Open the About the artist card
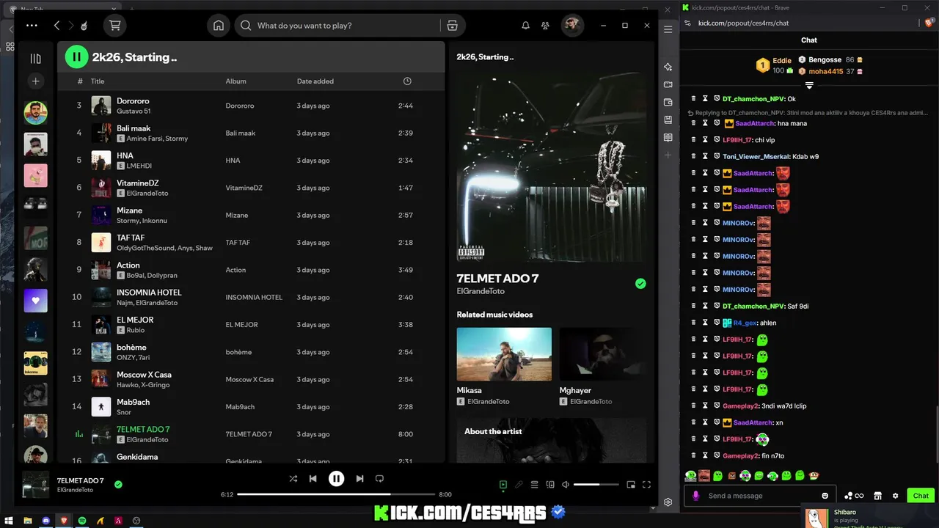Image resolution: width=939 pixels, height=528 pixels. pos(552,440)
